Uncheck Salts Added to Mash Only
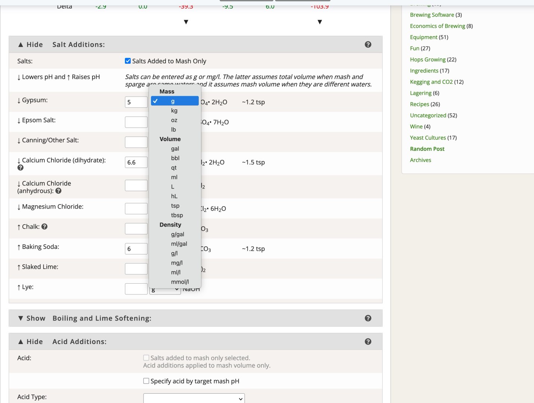The height and width of the screenshot is (403, 534). [x=128, y=61]
